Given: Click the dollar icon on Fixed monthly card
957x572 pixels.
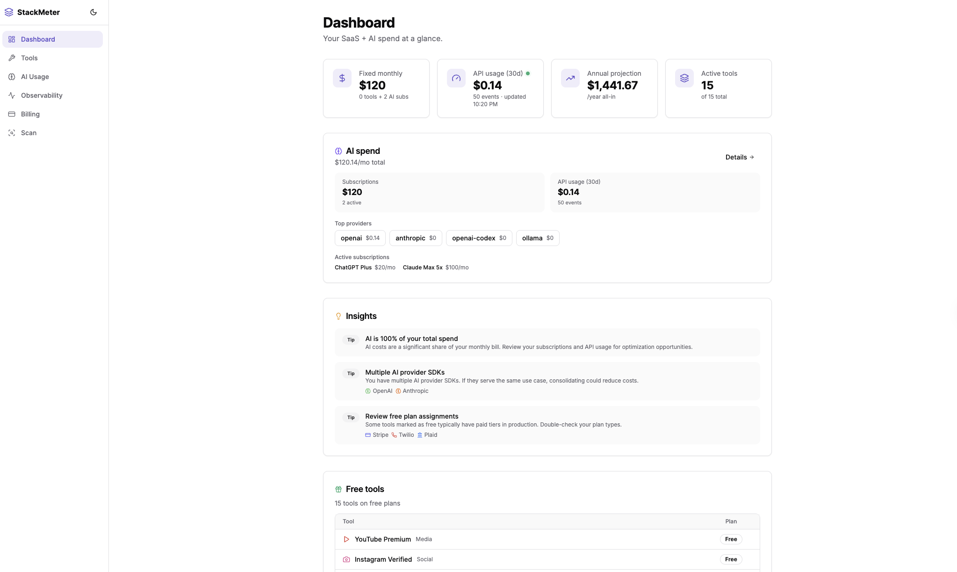Looking at the screenshot, I should (x=342, y=78).
